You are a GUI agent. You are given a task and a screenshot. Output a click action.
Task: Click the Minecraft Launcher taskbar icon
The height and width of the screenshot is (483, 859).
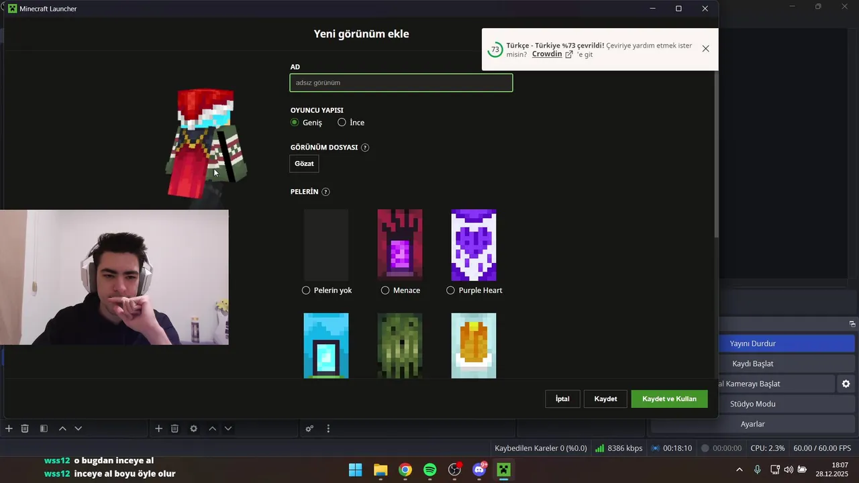click(x=504, y=470)
